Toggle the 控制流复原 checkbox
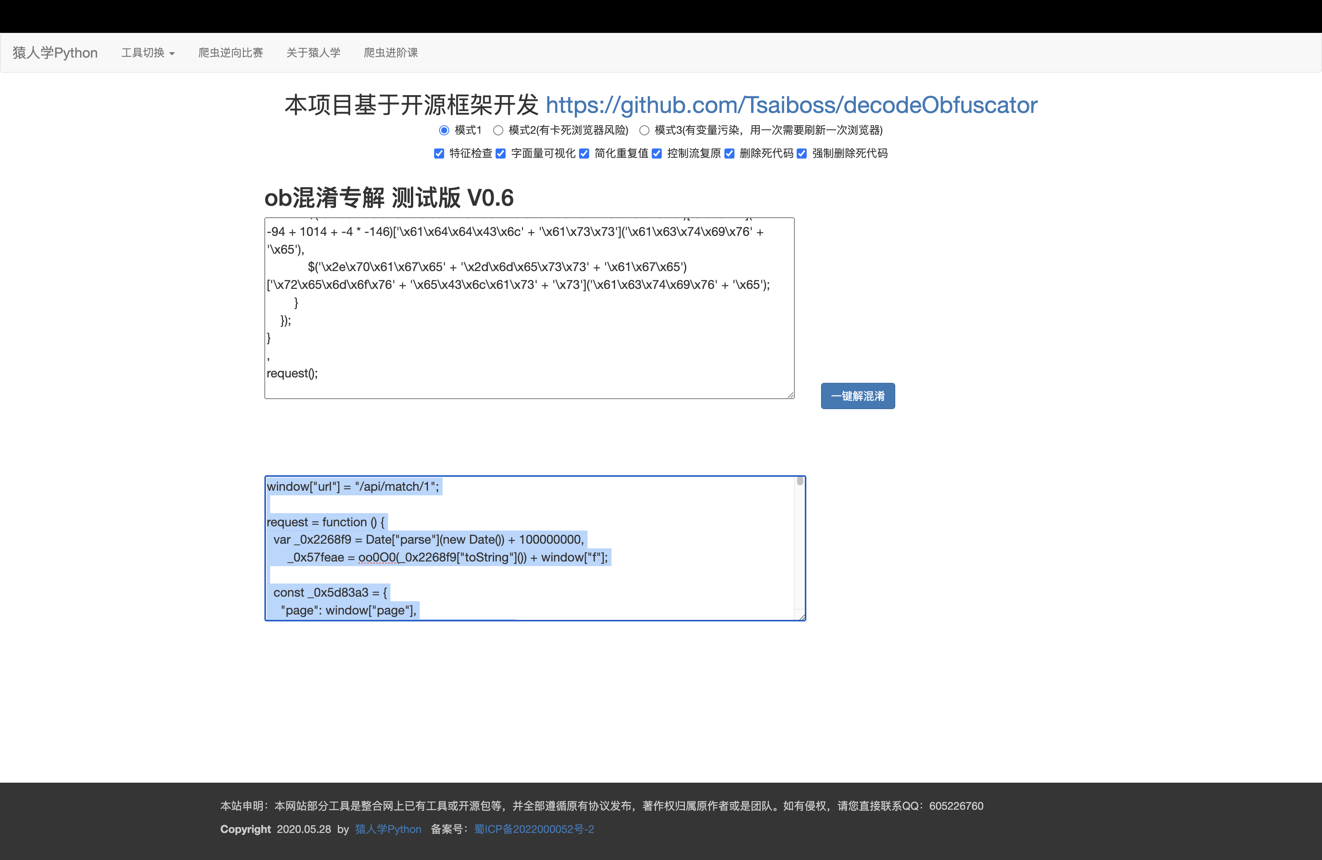The width and height of the screenshot is (1322, 860). click(x=657, y=154)
